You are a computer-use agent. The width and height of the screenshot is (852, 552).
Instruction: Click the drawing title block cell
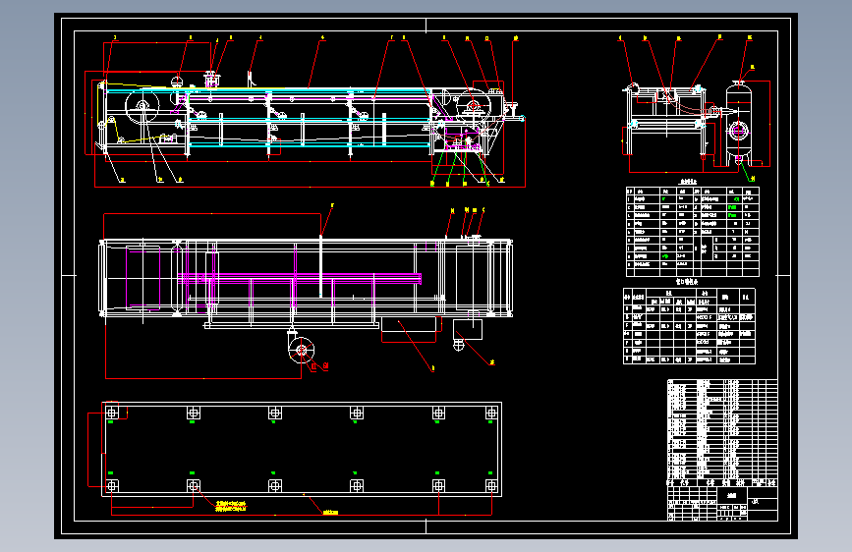[x=731, y=495]
